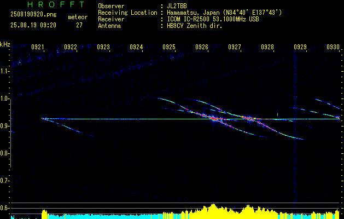Click the 0925 time marker
The height and width of the screenshot is (219, 344).
pos(169,47)
